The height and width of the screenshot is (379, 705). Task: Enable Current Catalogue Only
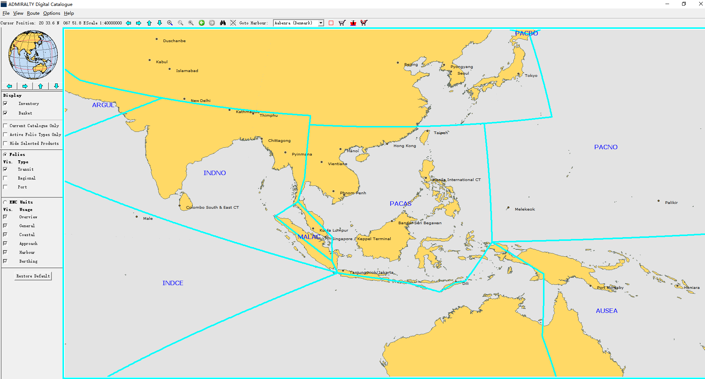tap(5, 126)
